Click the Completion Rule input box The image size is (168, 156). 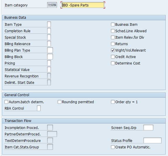tap(49, 31)
